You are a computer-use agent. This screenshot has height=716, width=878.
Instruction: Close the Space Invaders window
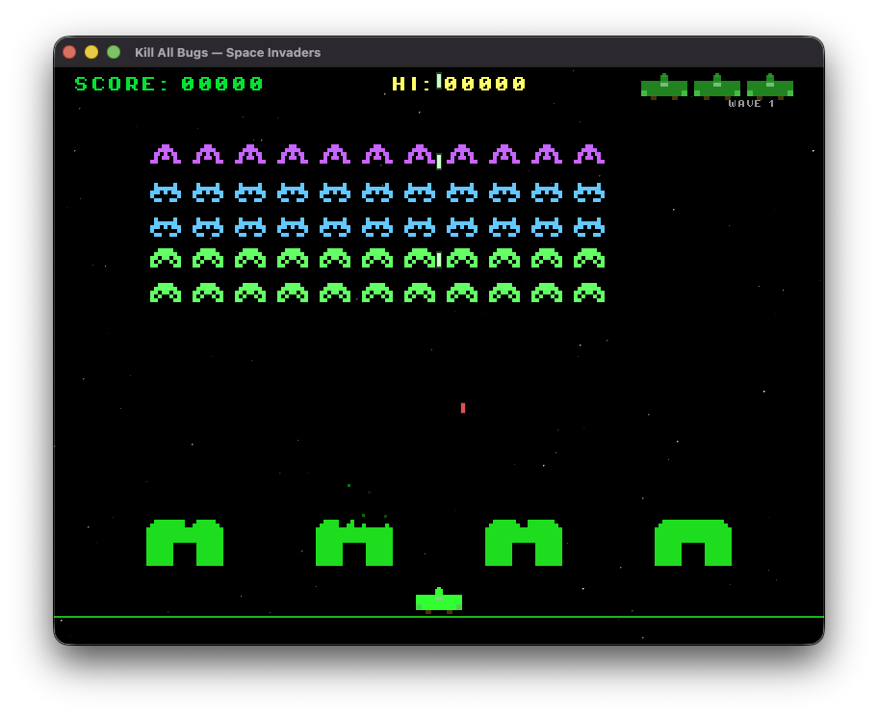coord(69,52)
